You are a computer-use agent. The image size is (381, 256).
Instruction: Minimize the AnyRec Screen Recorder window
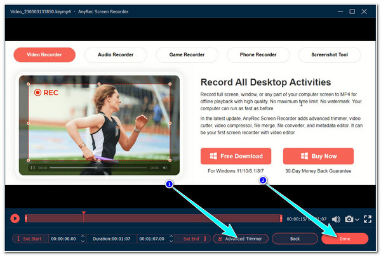pyautogui.click(x=340, y=11)
